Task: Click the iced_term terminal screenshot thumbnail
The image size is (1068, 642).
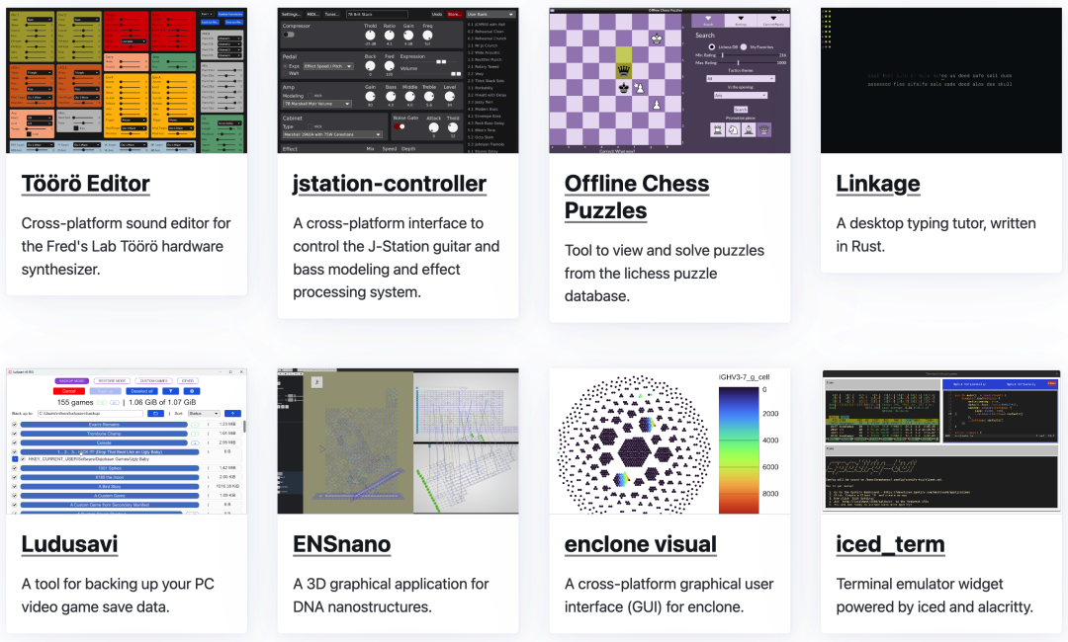Action: (x=940, y=441)
